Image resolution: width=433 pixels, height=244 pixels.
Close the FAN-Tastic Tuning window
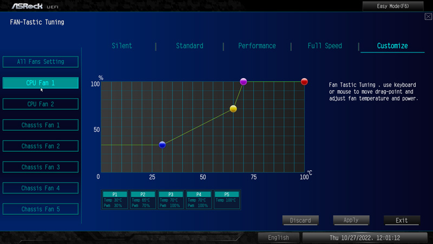pos(428,17)
